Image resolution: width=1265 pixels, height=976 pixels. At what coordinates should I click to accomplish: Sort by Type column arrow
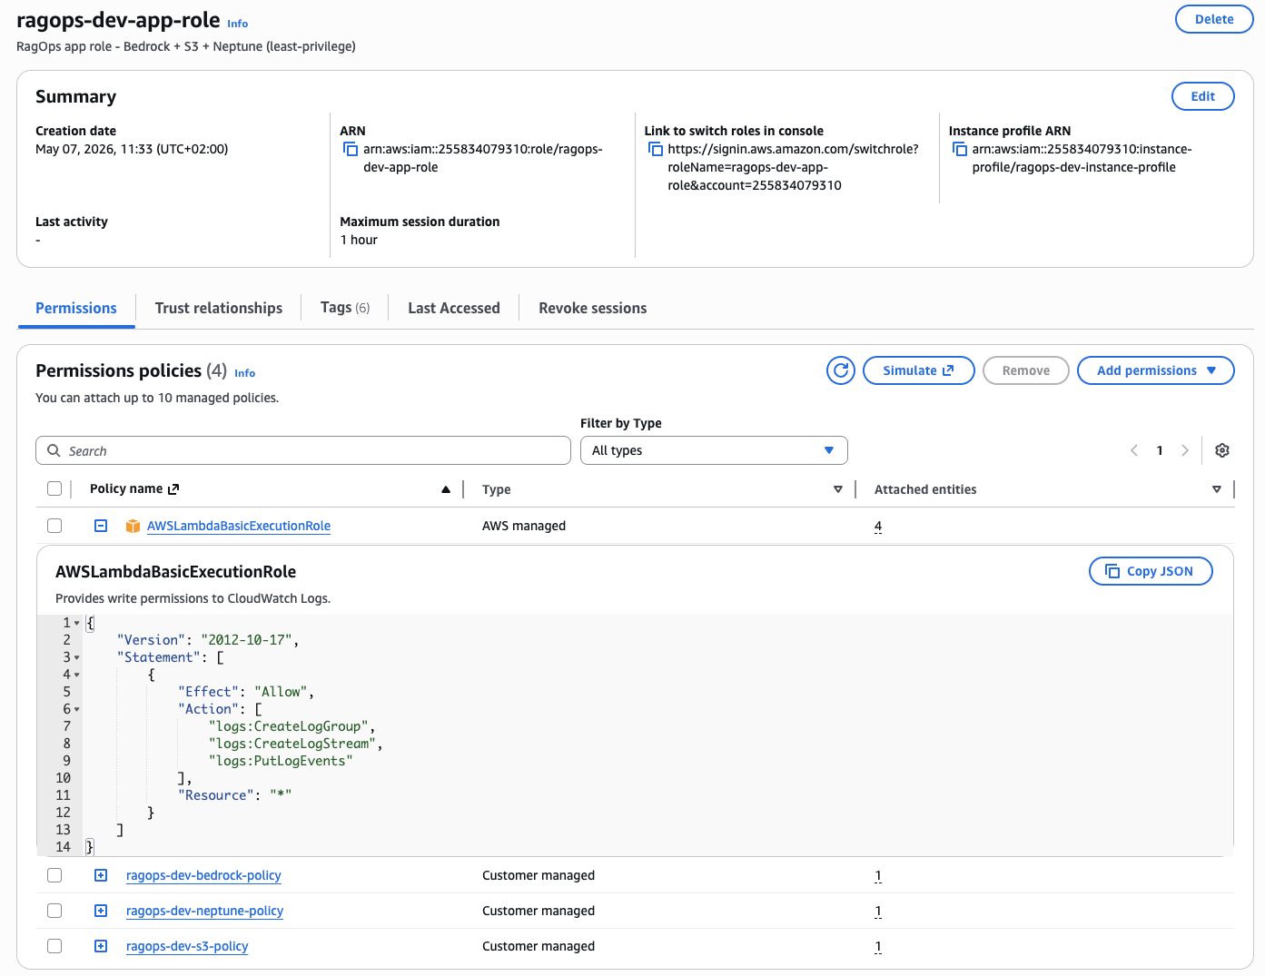838,489
